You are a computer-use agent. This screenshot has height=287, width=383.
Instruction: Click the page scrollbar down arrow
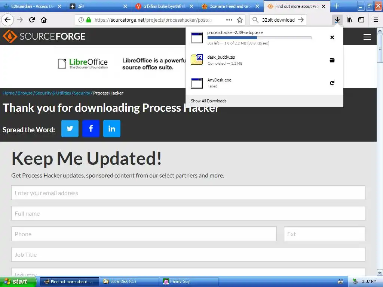coord(380,272)
